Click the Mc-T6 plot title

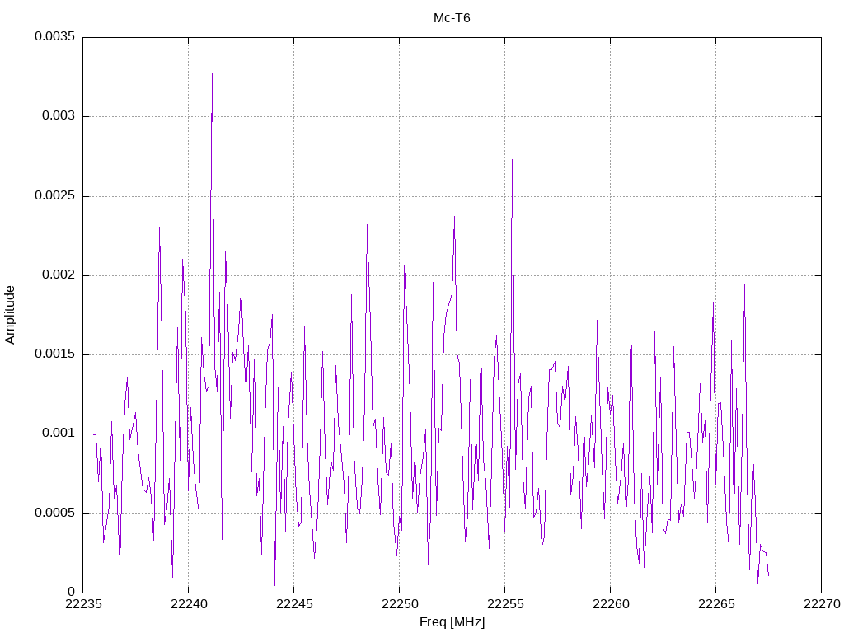click(x=452, y=18)
